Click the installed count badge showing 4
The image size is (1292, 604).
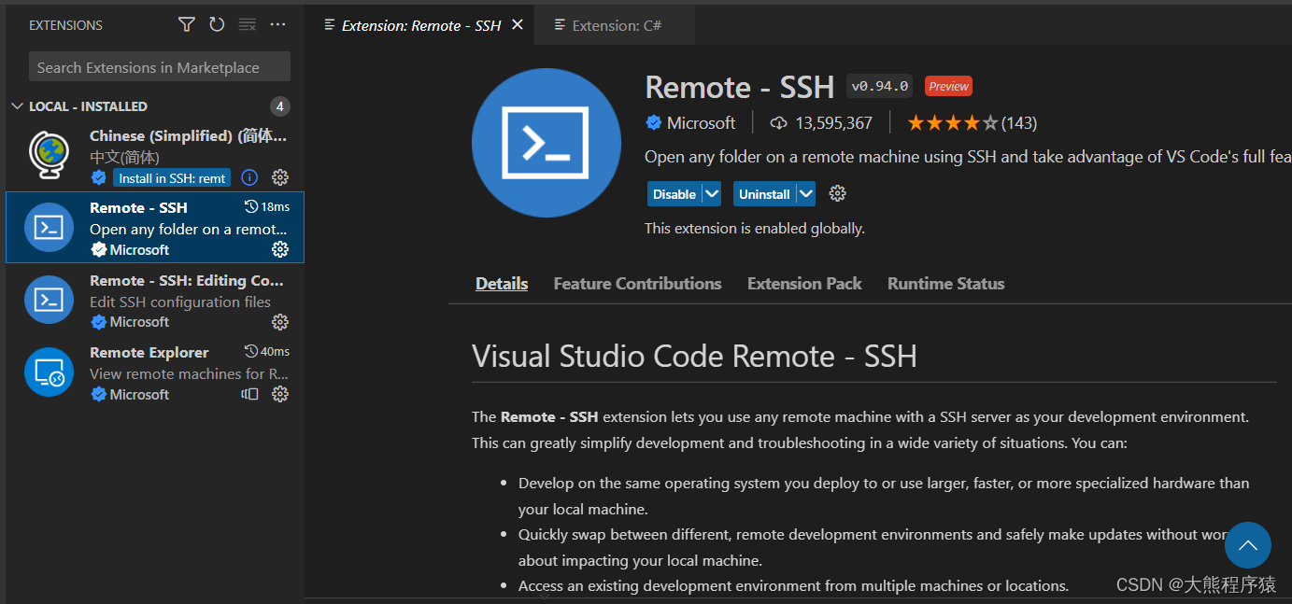coord(279,106)
